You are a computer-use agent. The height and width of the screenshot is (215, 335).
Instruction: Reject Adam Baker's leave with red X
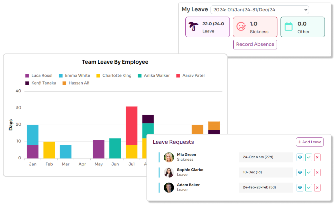317,188
